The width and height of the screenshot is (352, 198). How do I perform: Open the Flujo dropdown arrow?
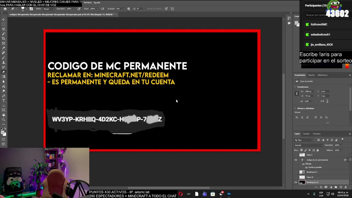tap(98, 9)
